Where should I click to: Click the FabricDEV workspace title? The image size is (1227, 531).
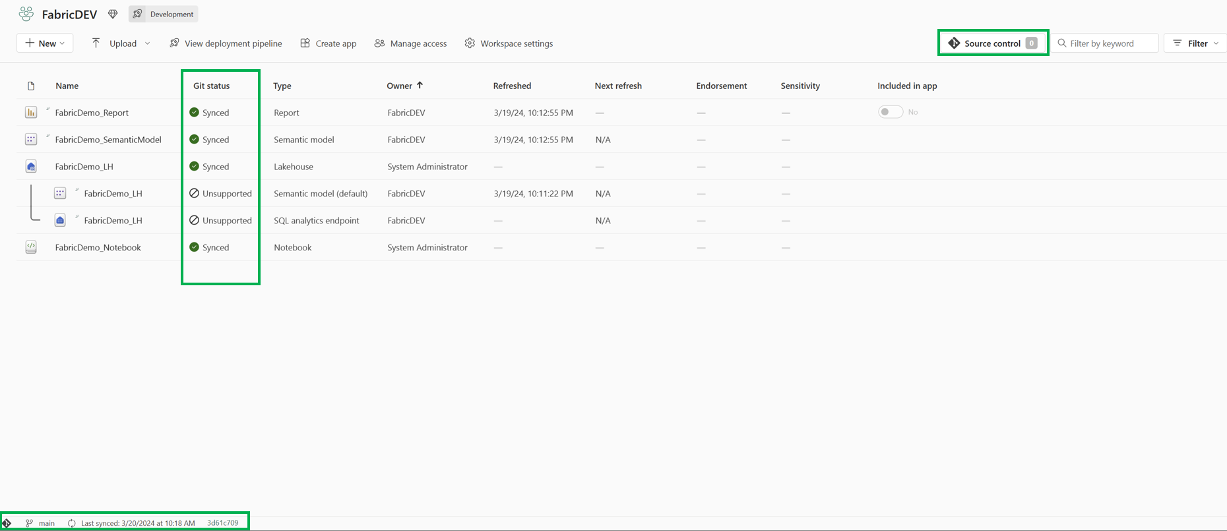[x=69, y=14]
